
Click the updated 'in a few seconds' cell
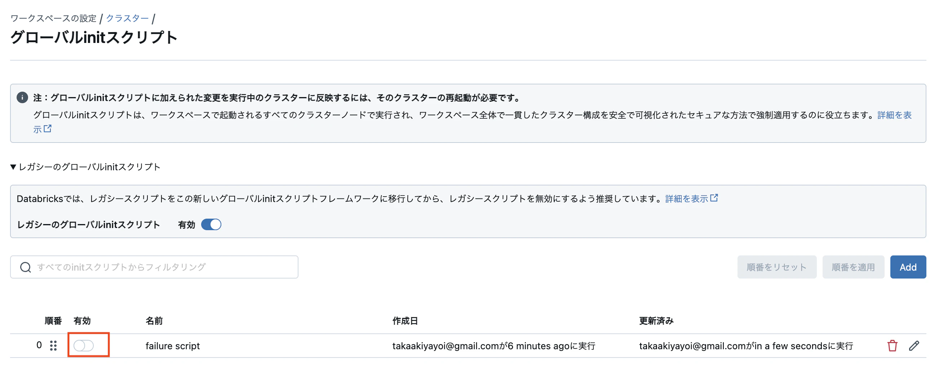click(x=746, y=346)
